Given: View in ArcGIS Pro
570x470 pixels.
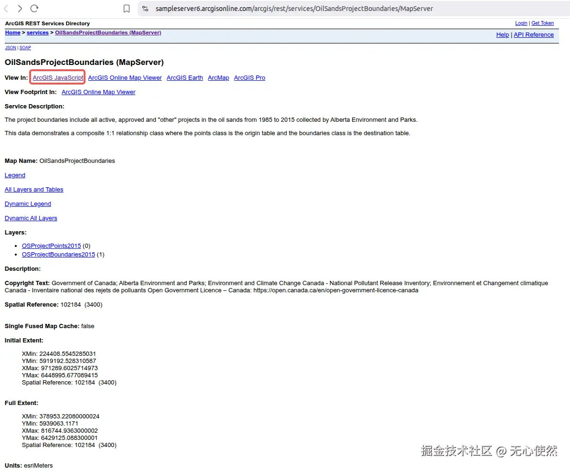Looking at the screenshot, I should coord(249,78).
